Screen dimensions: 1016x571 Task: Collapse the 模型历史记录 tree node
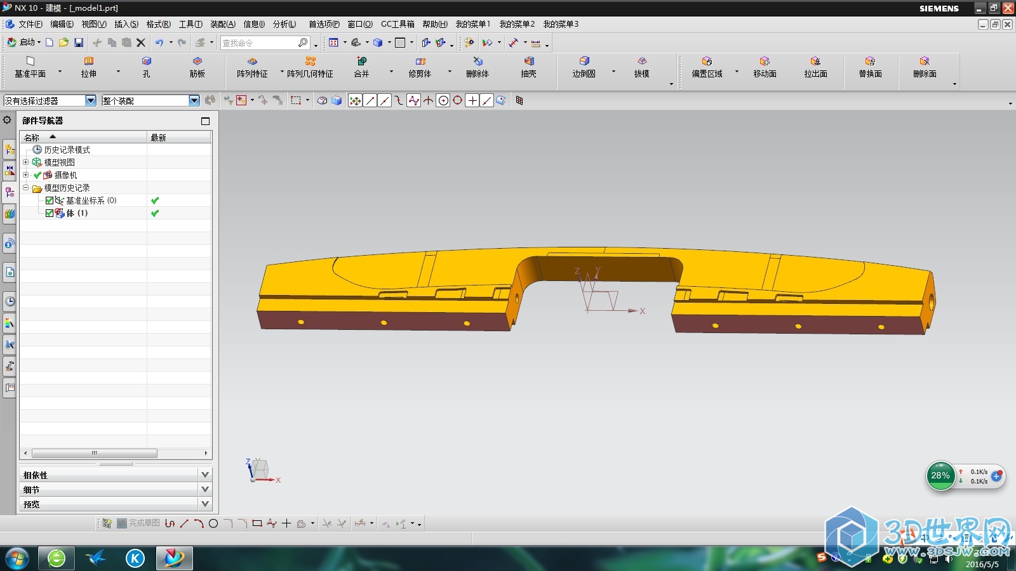tap(26, 188)
